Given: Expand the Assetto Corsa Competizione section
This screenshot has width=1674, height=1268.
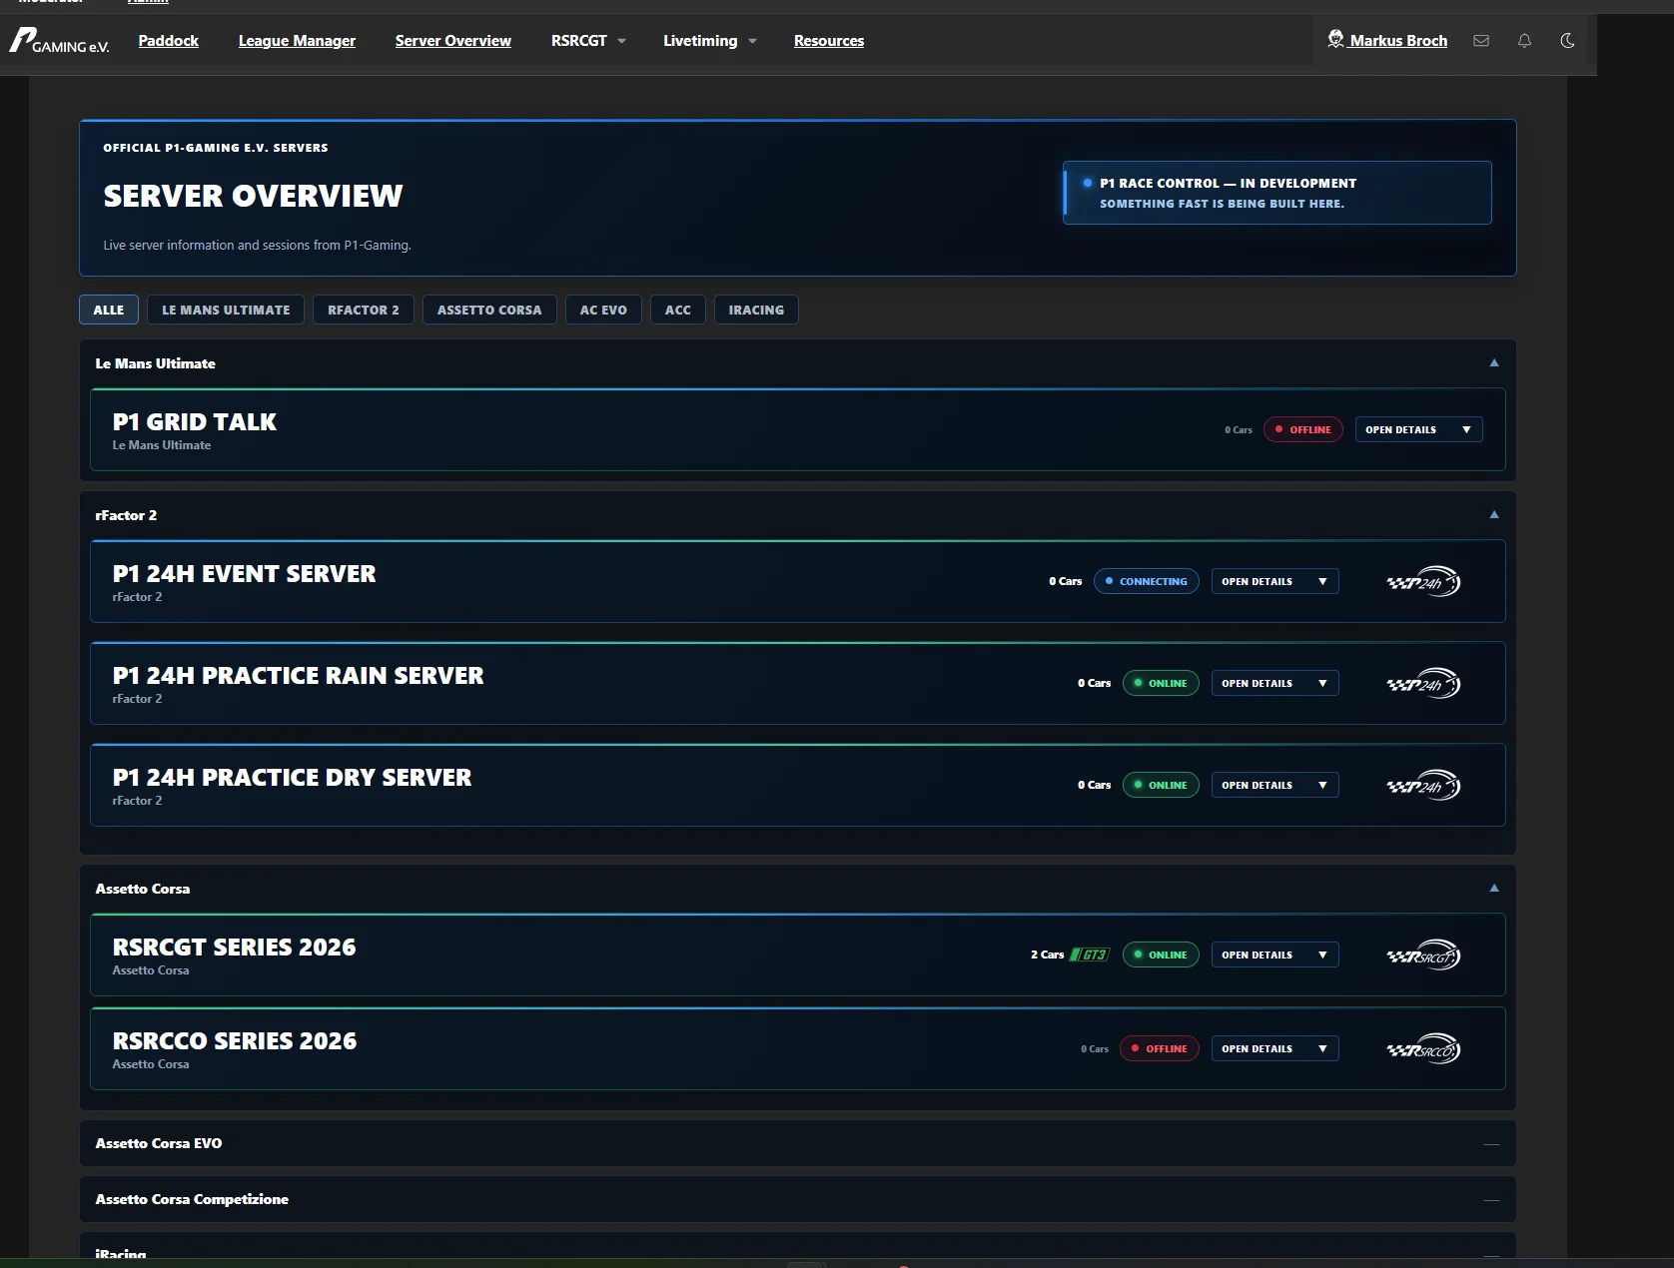Looking at the screenshot, I should pyautogui.click(x=1491, y=1200).
